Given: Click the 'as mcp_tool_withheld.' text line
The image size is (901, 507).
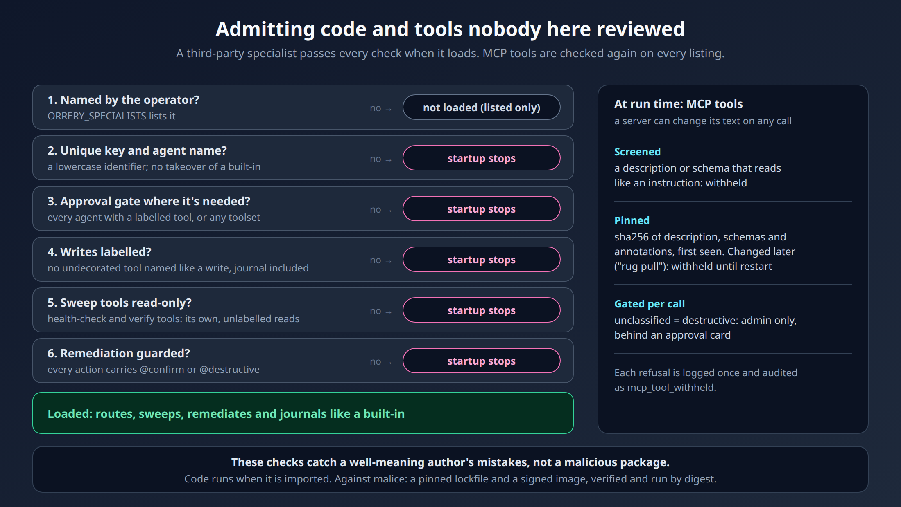Looking at the screenshot, I should (665, 388).
